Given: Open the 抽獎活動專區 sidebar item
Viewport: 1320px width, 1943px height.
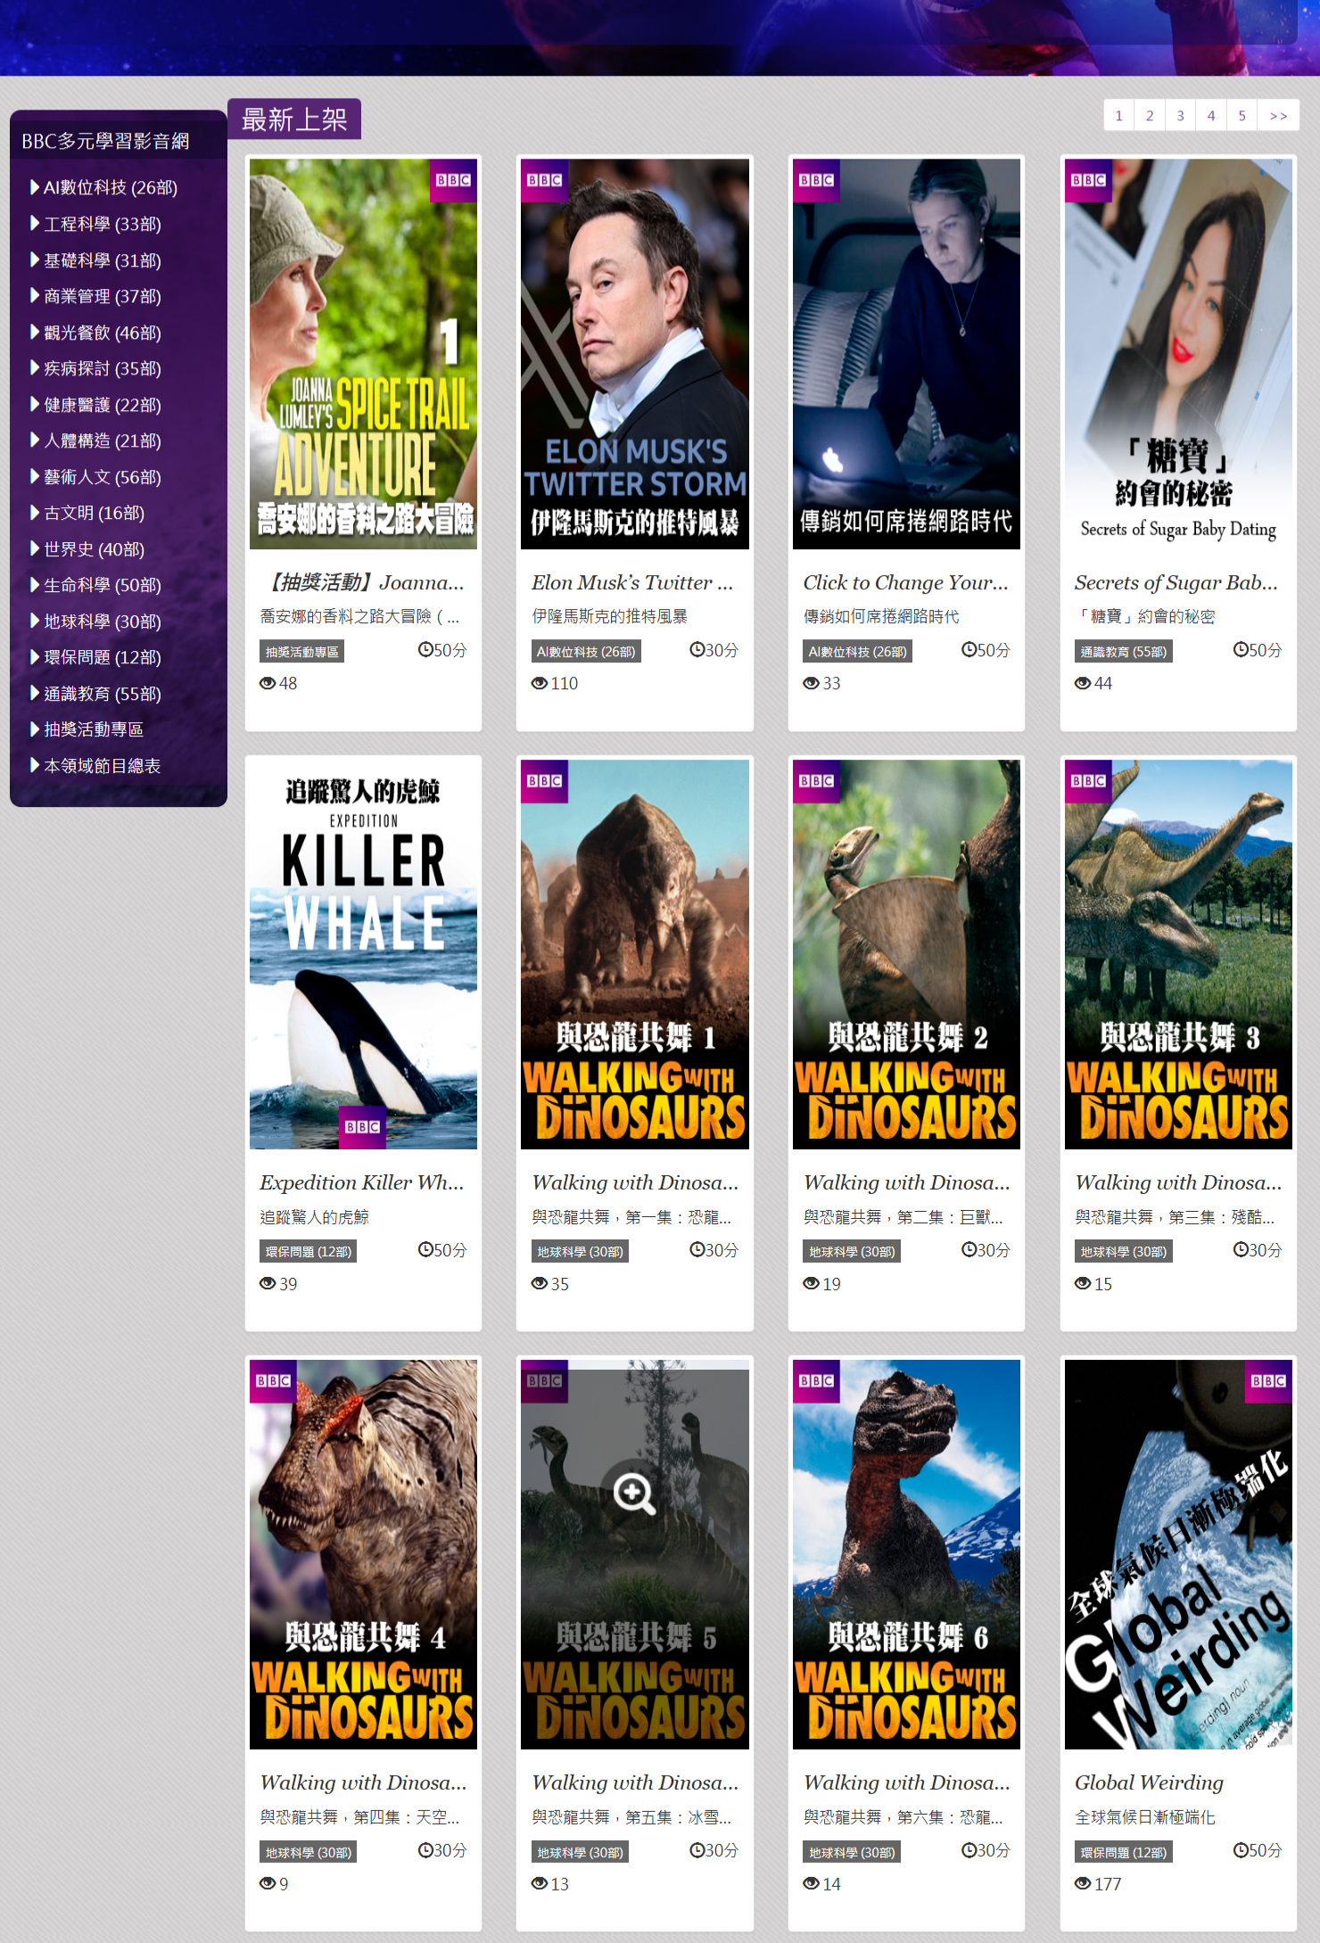Looking at the screenshot, I should click(93, 729).
